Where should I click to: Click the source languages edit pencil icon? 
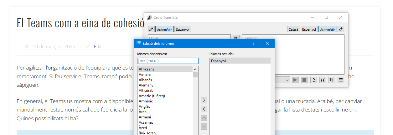[151, 29]
